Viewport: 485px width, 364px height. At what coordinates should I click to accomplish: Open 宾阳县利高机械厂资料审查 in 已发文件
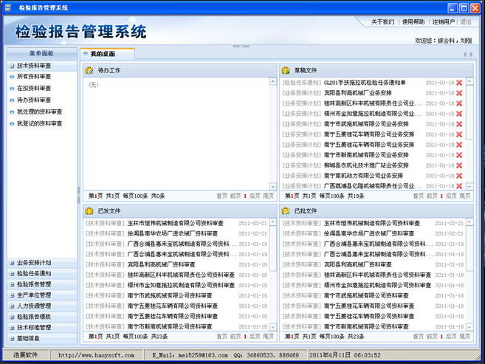[161, 264]
